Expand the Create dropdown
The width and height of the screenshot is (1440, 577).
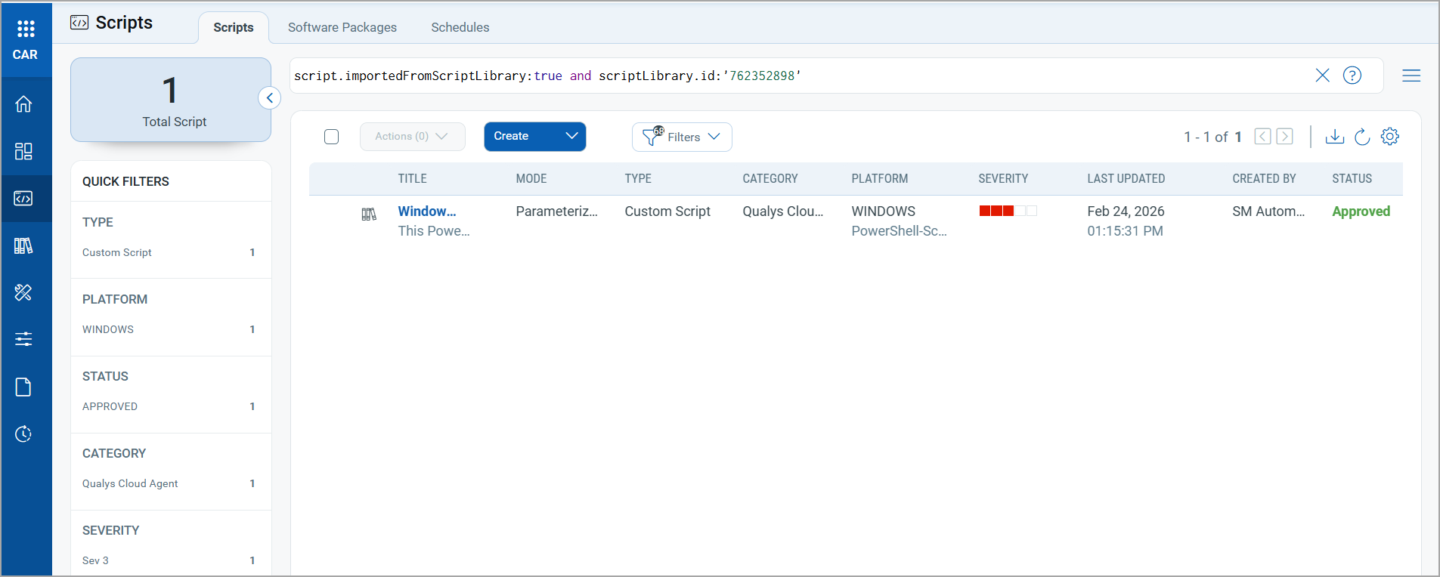tap(571, 137)
